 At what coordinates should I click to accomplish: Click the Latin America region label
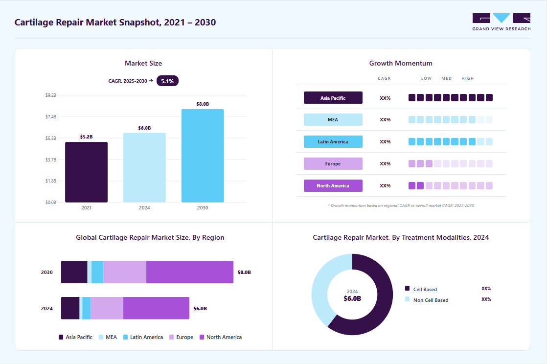click(333, 142)
